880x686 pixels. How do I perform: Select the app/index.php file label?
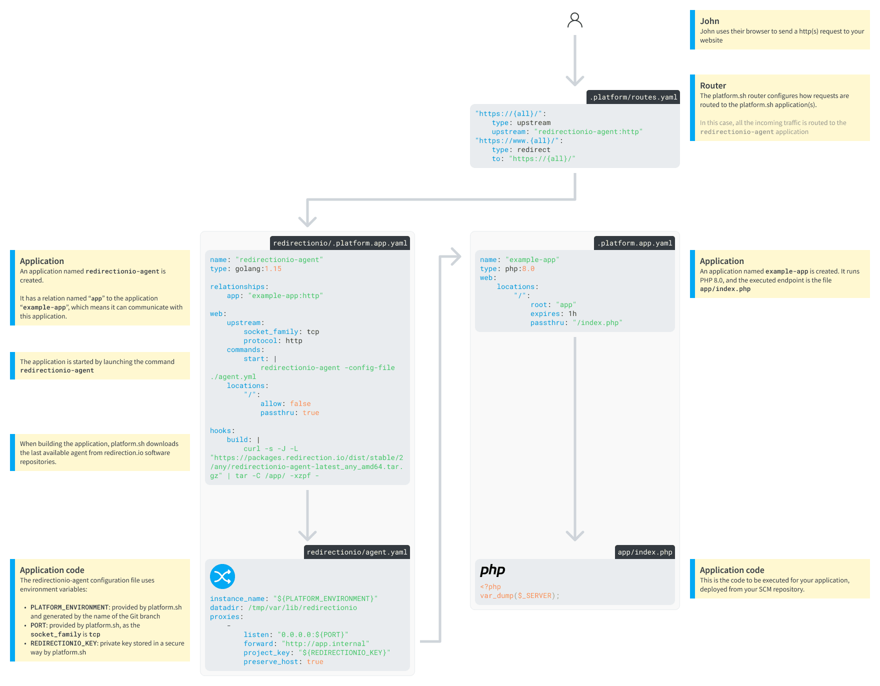(x=645, y=552)
